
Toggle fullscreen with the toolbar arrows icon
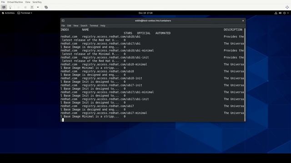tap(287, 7)
